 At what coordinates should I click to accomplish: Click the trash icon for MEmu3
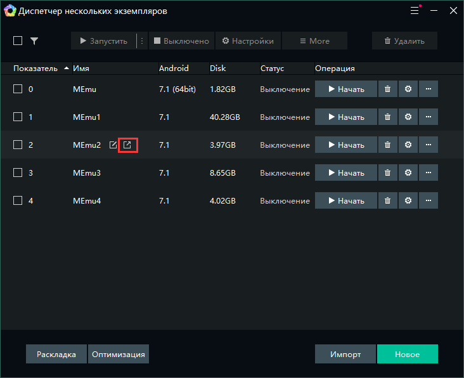point(387,173)
